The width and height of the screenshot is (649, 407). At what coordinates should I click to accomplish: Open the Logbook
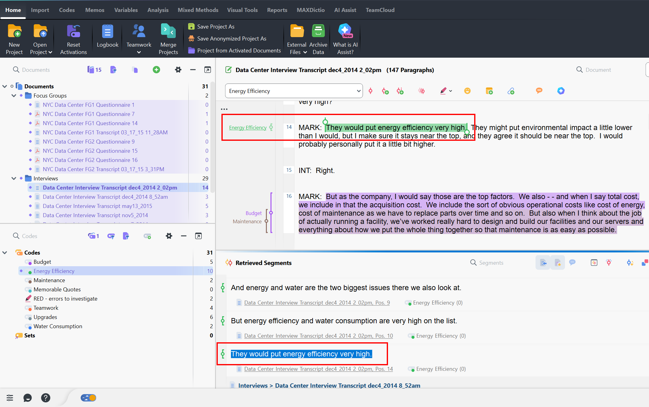(107, 31)
